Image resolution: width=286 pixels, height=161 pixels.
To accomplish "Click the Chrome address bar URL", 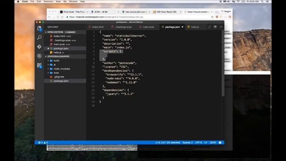I will click(x=106, y=17).
